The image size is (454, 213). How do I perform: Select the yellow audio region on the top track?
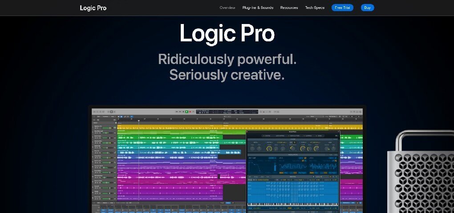[178, 128]
